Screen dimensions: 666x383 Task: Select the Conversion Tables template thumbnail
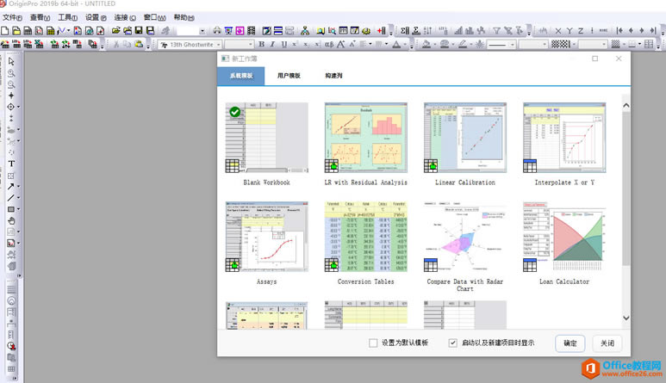(x=365, y=237)
